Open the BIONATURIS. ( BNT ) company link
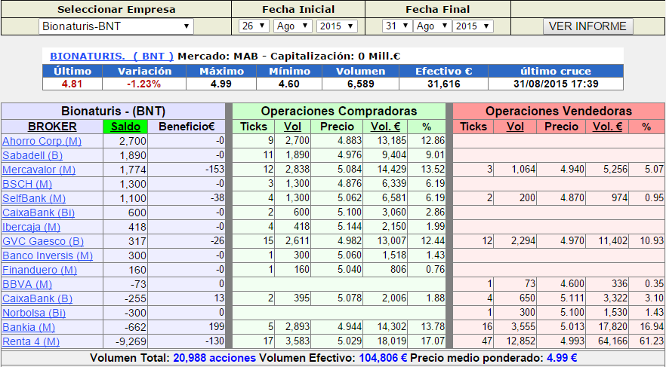Screen dimensions: 666x367 pos(112,56)
